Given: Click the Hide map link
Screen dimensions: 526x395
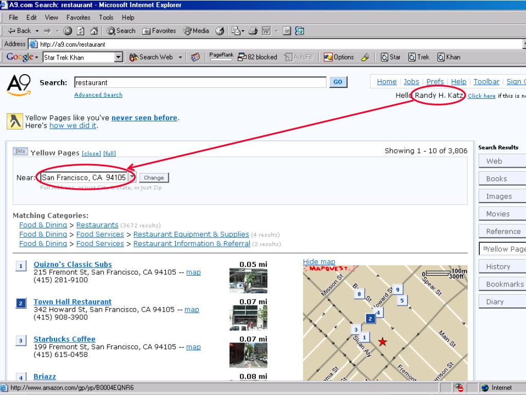Looking at the screenshot, I should [319, 262].
